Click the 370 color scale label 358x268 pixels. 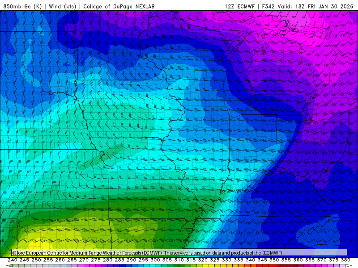[x=322, y=260]
